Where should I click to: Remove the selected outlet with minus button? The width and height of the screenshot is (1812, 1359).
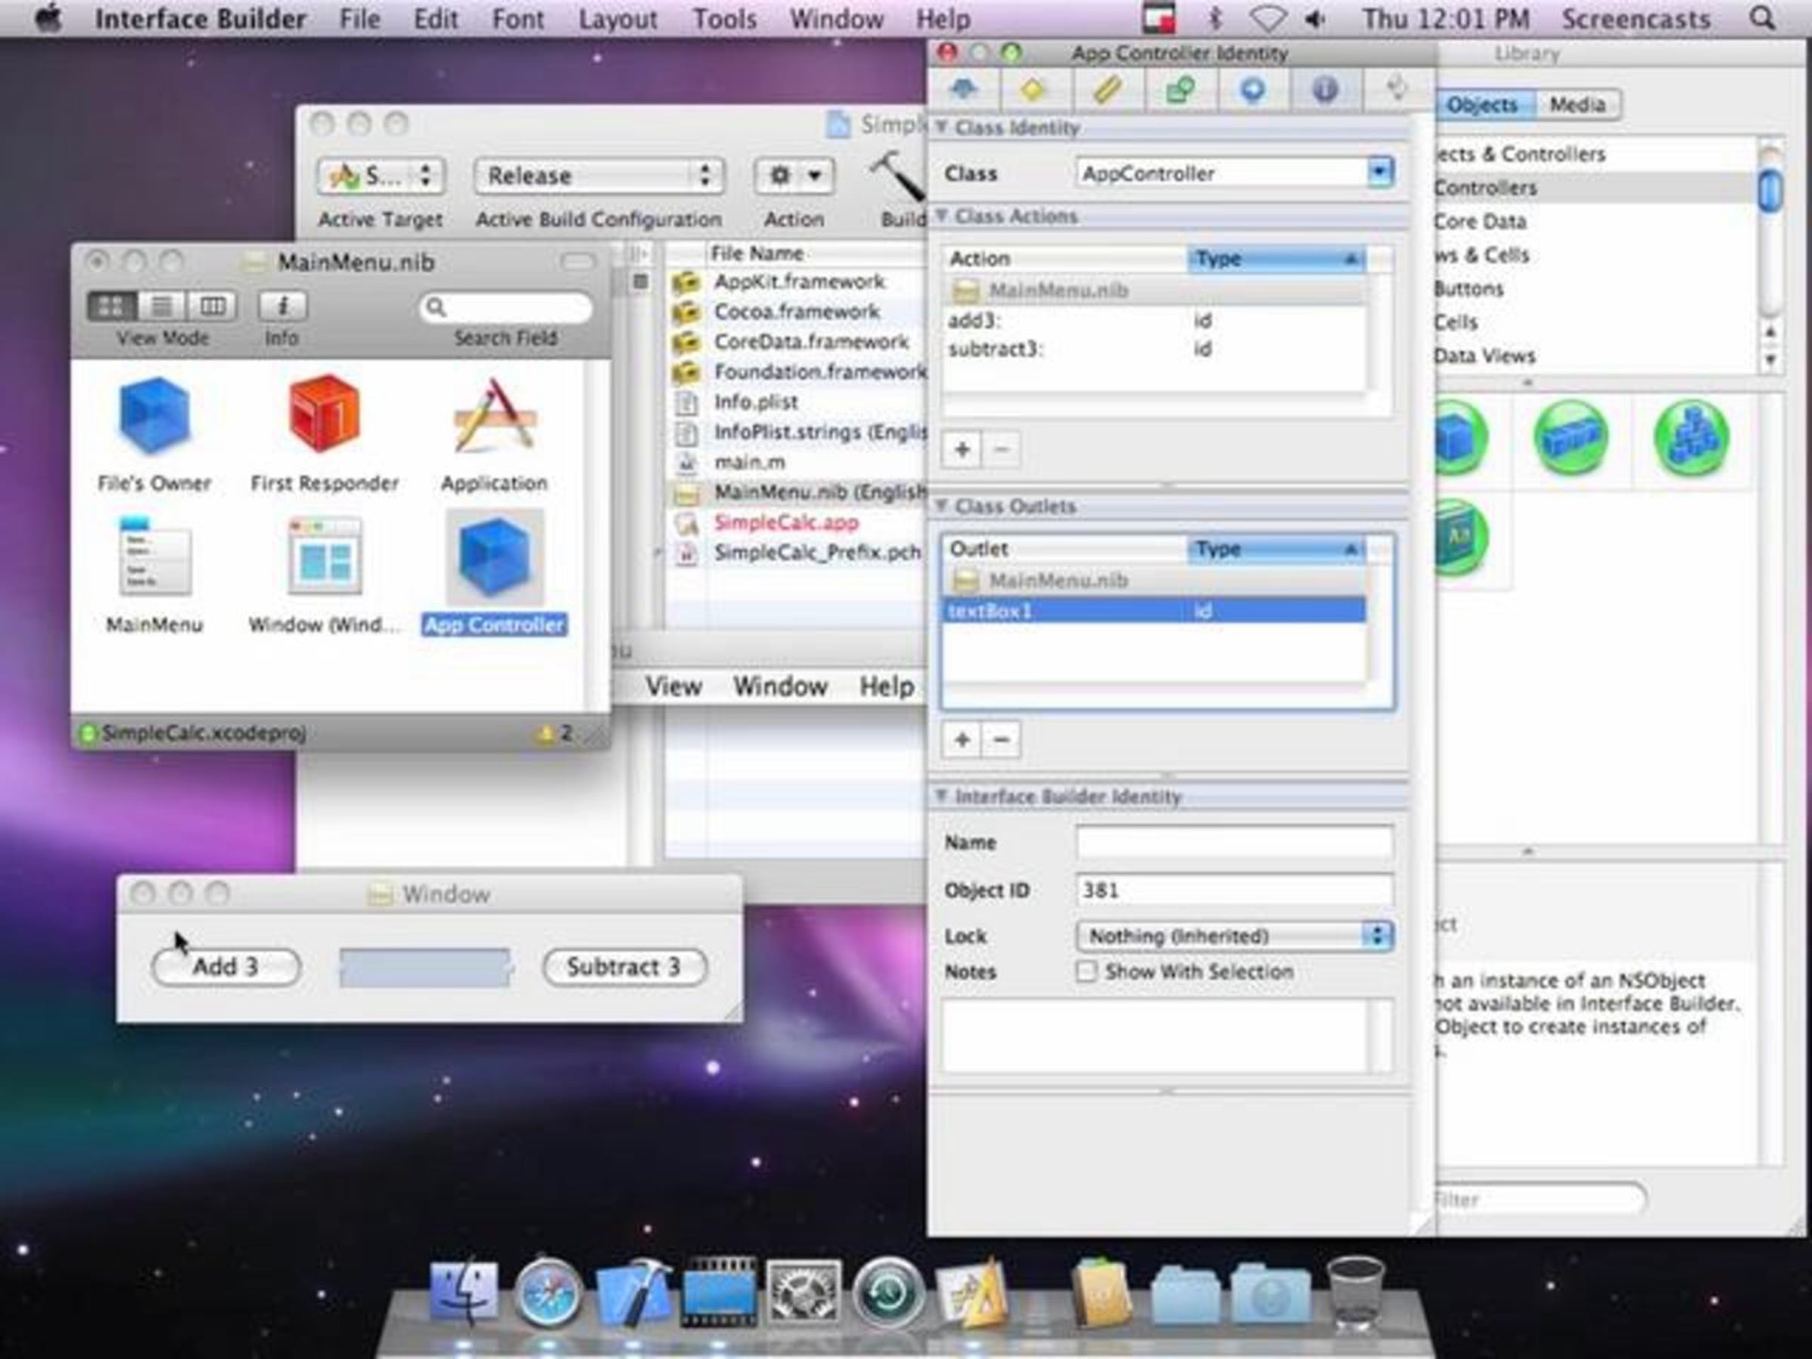[1001, 740]
